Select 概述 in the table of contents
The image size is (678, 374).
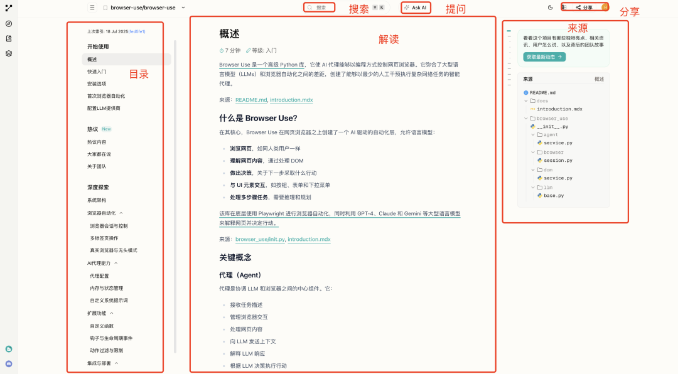click(126, 59)
